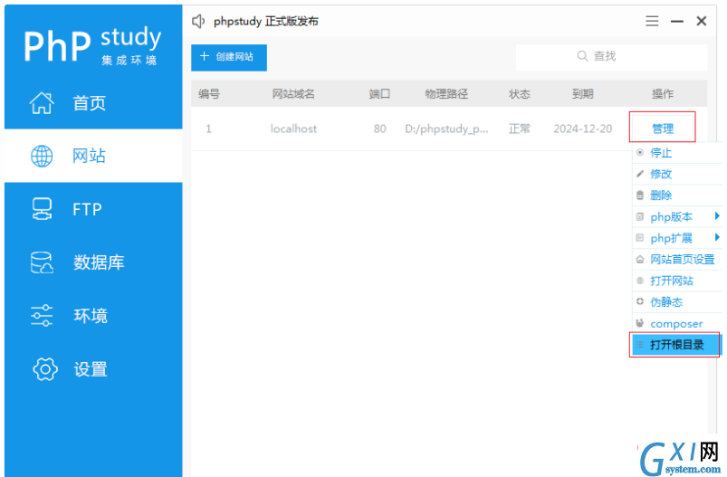Screen dimensions: 727x477
Task: Click the composer icon in menu
Action: pyautogui.click(x=640, y=323)
